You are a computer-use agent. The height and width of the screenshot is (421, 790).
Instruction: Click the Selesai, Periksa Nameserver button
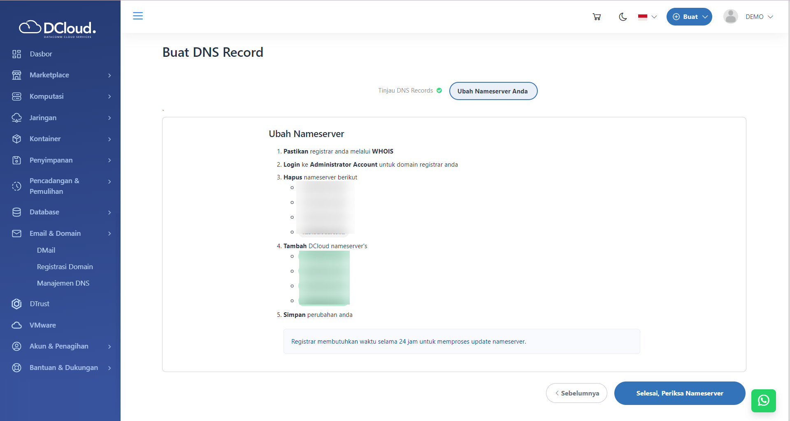pyautogui.click(x=679, y=393)
